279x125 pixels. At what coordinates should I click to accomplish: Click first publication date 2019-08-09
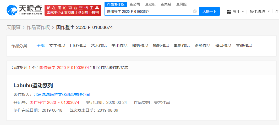108,110
